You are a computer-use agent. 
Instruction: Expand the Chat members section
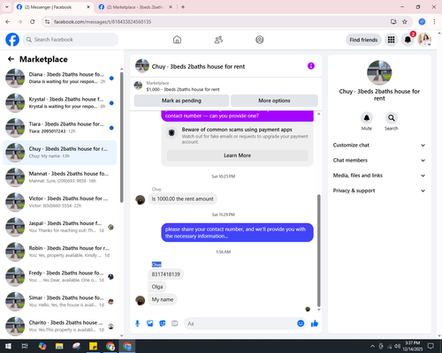(379, 161)
